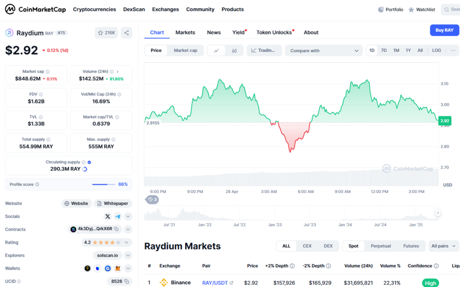The image size is (460, 287).
Task: Set chart range to 1M
Action: 396,50
